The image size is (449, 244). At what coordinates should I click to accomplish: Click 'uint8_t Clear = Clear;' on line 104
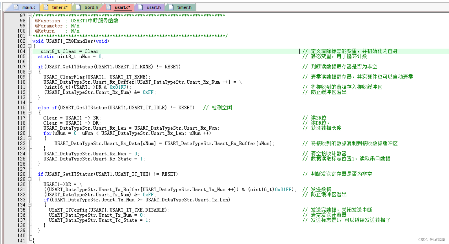click(x=71, y=51)
